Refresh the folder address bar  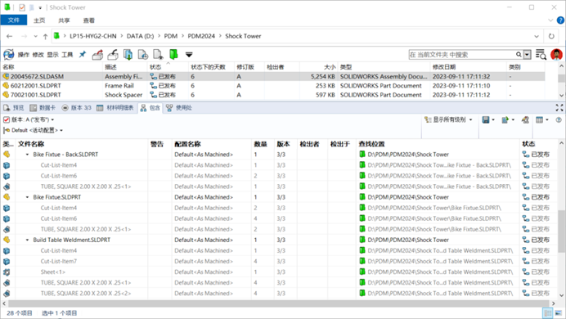click(551, 36)
